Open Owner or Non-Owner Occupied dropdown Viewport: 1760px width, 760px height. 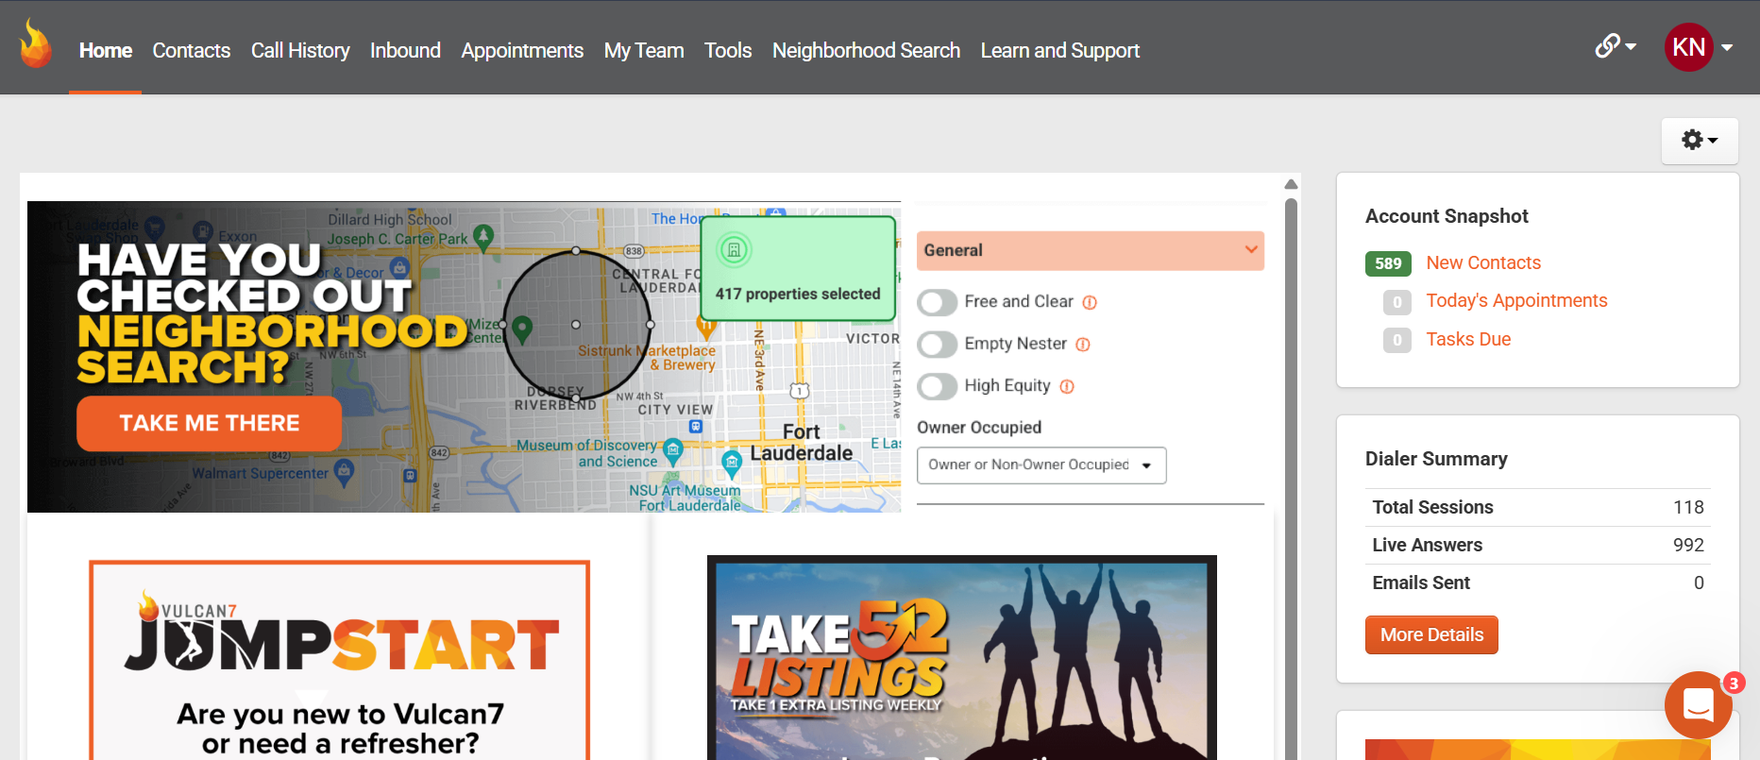[1041, 464]
